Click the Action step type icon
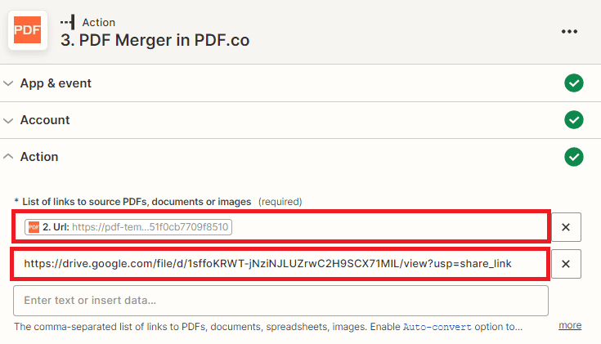Screen dimensions: 601x344 (68, 22)
